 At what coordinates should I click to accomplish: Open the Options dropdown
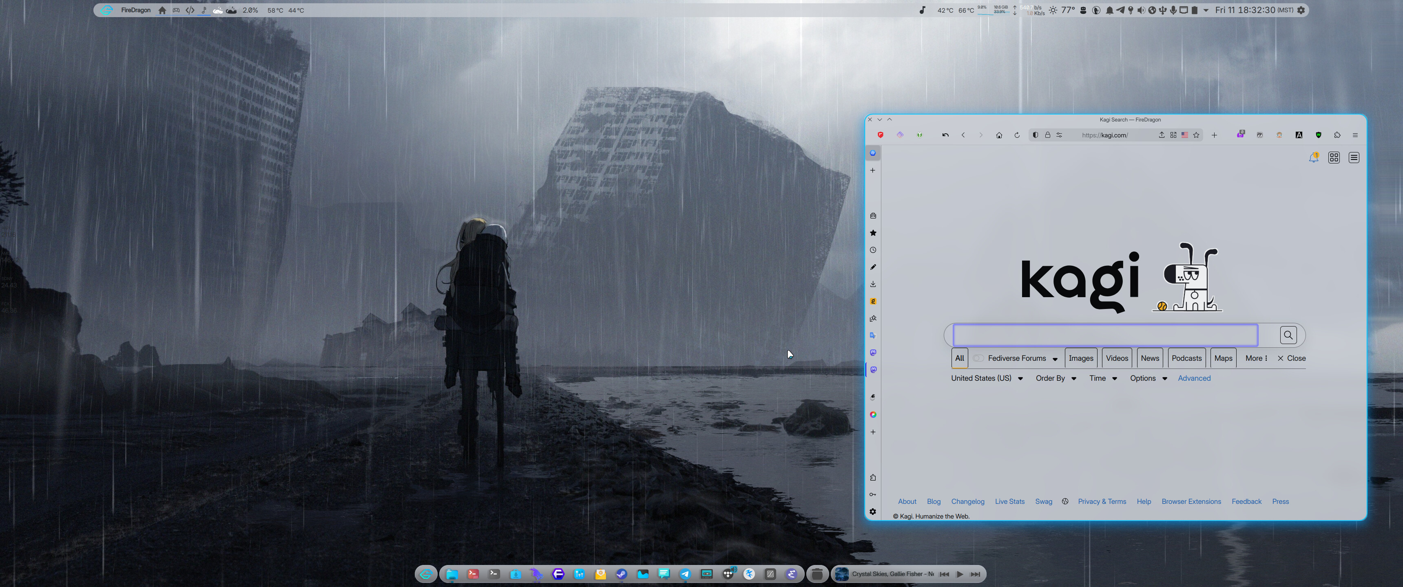click(x=1148, y=378)
